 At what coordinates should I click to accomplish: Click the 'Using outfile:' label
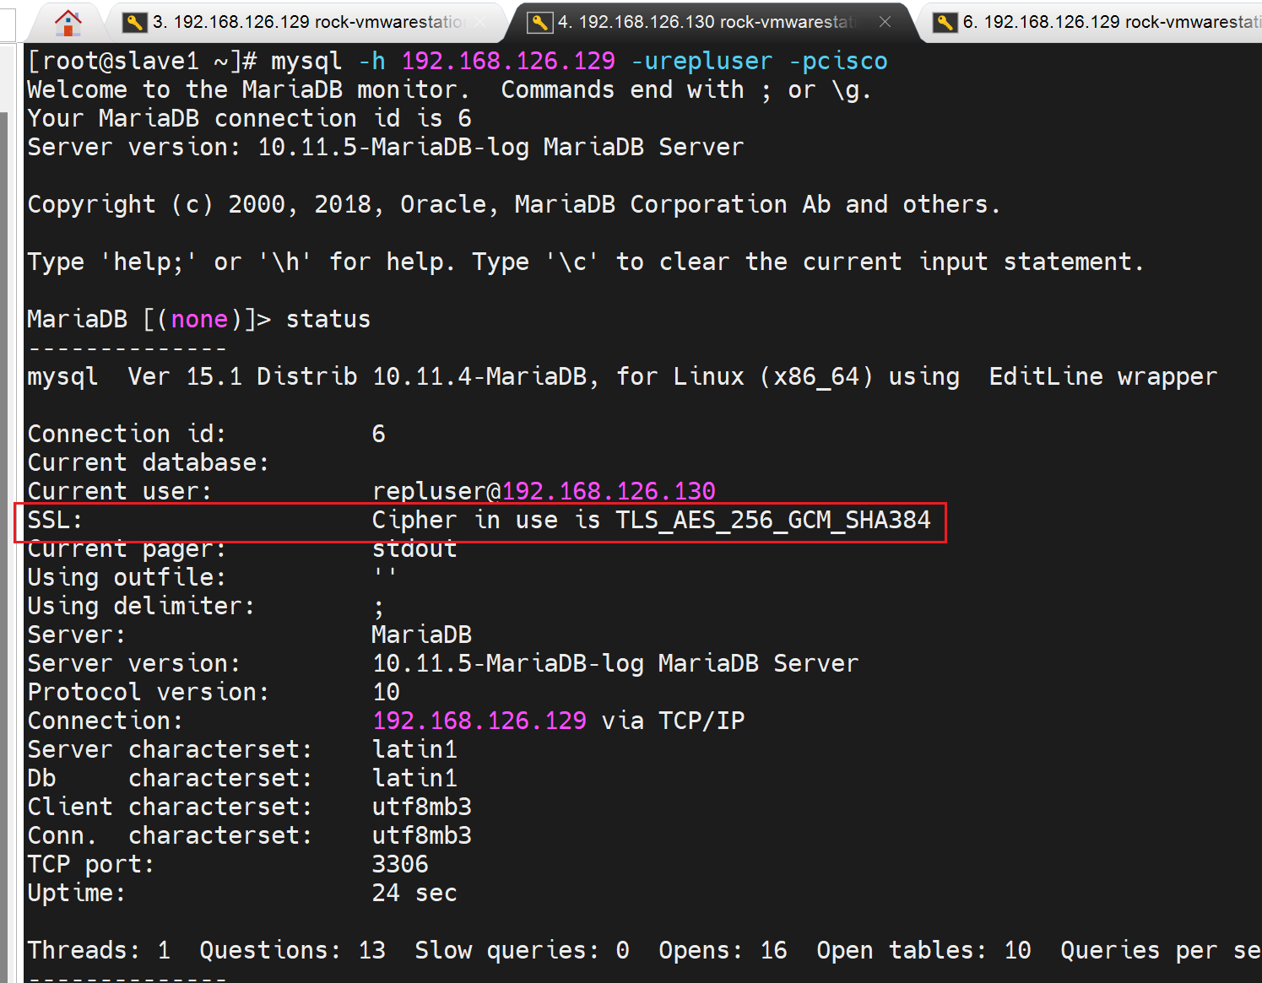click(x=127, y=577)
